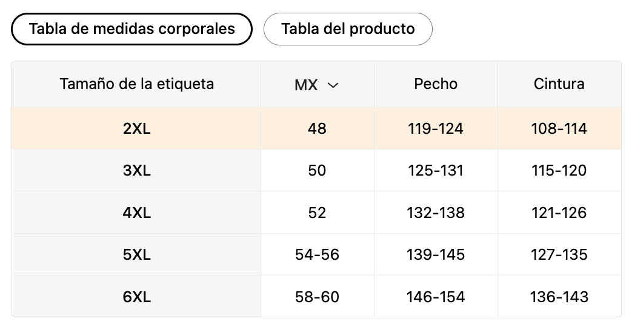The width and height of the screenshot is (629, 327).
Task: Expand the MX size region chevron
Action: tap(333, 85)
